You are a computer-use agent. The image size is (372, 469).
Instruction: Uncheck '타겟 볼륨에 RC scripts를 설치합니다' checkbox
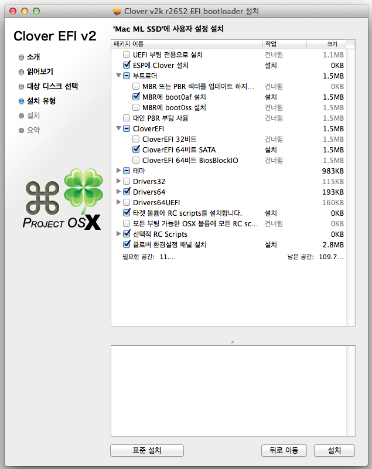[x=127, y=213]
